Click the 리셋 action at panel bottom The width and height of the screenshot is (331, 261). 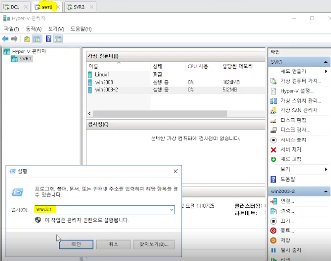point(285,259)
